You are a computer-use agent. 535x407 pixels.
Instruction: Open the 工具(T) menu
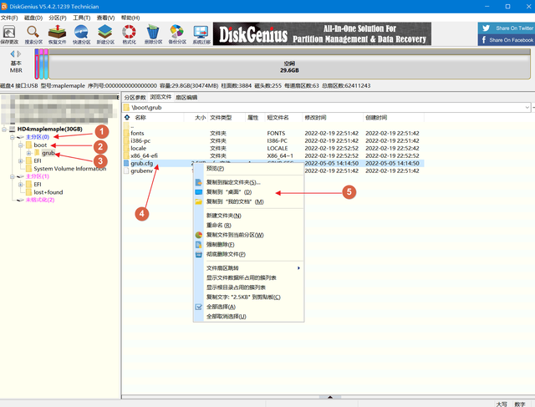(81, 18)
